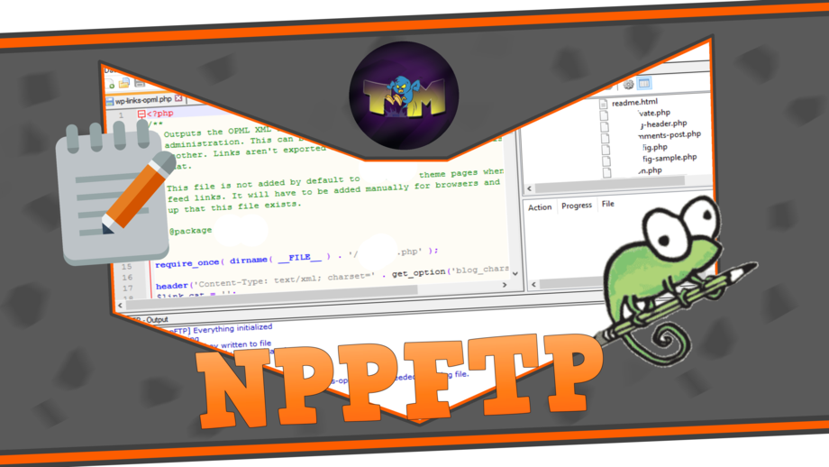Open the NppFTP settings gear icon
Image resolution: width=829 pixels, height=467 pixels.
pyautogui.click(x=628, y=84)
